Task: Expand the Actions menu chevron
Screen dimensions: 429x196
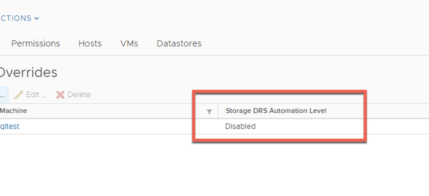Action: pos(37,18)
